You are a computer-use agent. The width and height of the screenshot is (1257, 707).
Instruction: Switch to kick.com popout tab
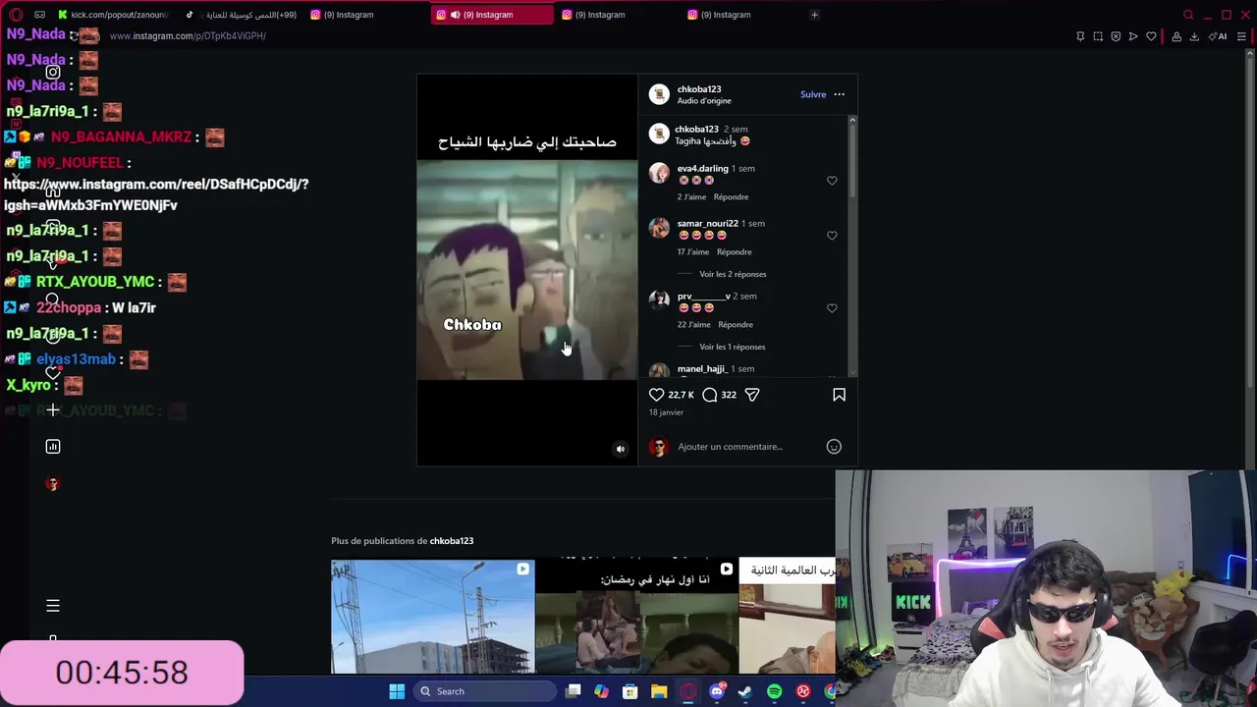[113, 15]
